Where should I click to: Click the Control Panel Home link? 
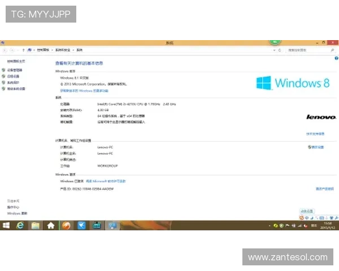[x=16, y=61]
